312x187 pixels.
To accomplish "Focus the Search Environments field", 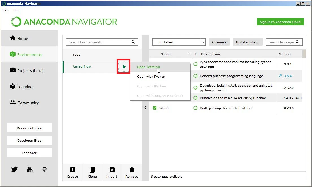I will coord(102,42).
